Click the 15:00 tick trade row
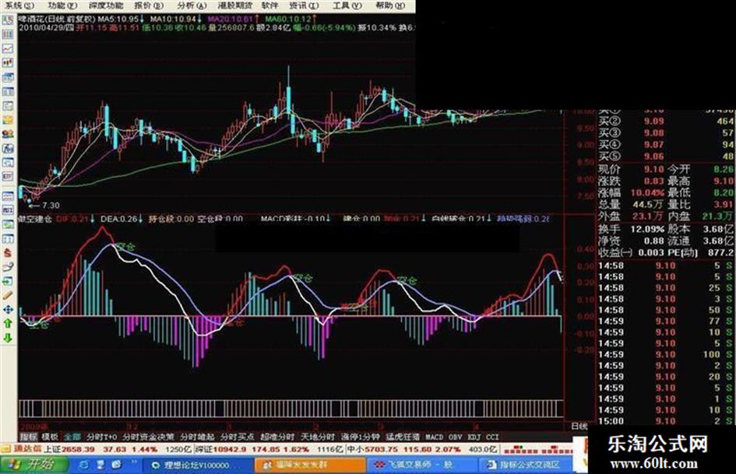 click(x=666, y=421)
